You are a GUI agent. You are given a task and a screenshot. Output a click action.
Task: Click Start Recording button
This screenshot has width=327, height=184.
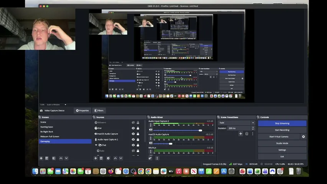pos(282,130)
